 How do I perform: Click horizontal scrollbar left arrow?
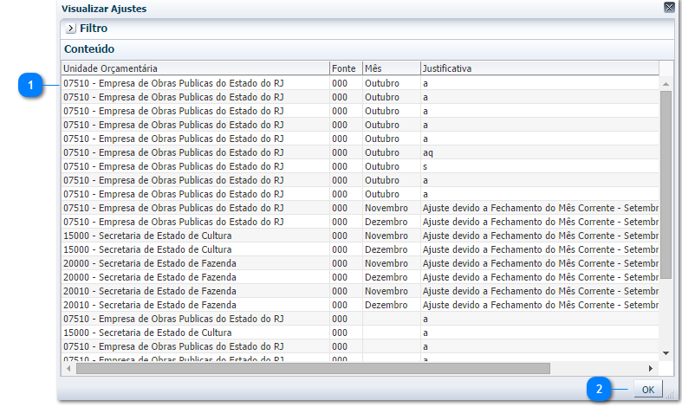[x=68, y=368]
